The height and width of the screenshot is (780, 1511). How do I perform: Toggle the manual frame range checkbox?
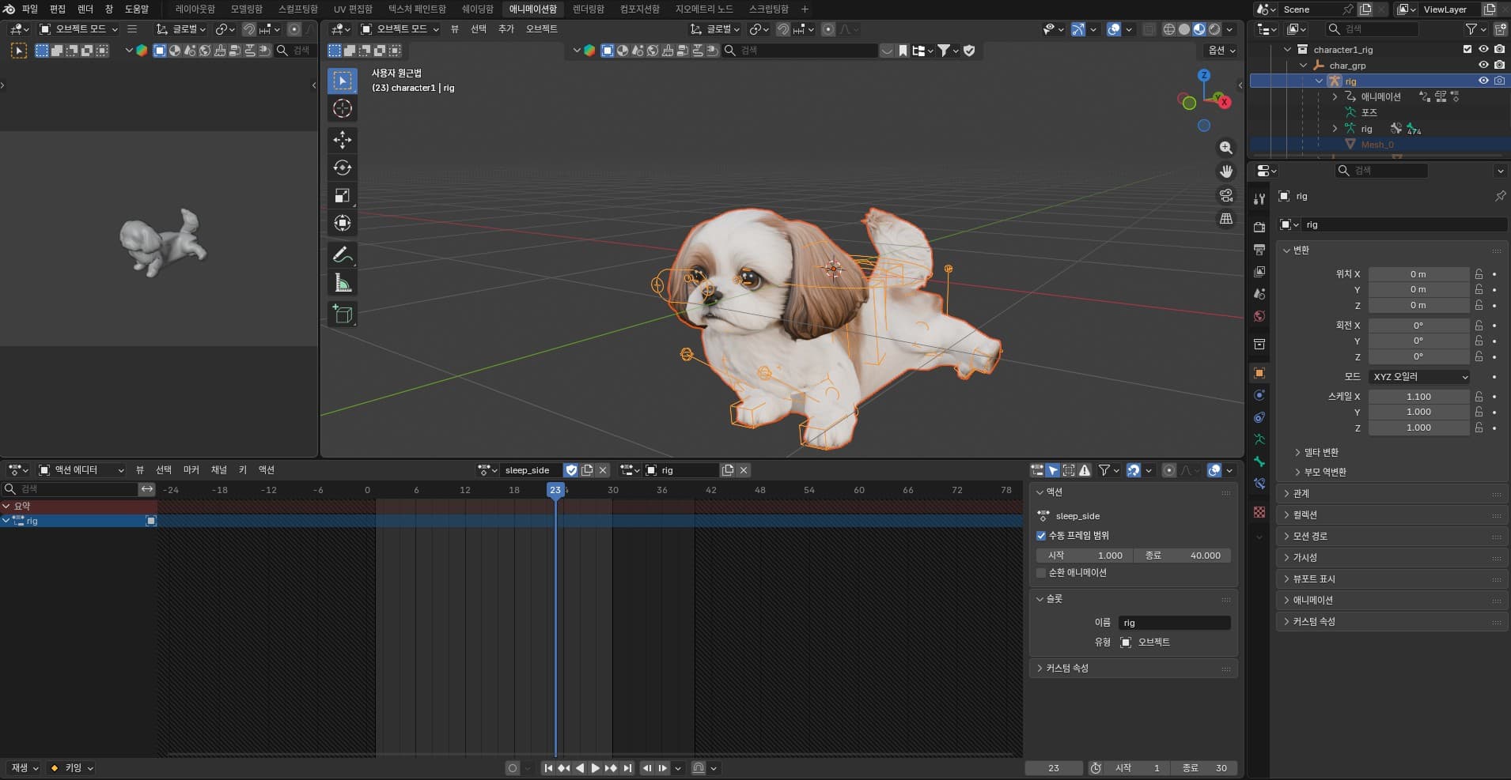coord(1041,536)
